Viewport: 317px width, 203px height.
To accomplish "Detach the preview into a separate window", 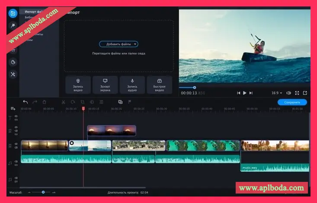I will 305,93.
